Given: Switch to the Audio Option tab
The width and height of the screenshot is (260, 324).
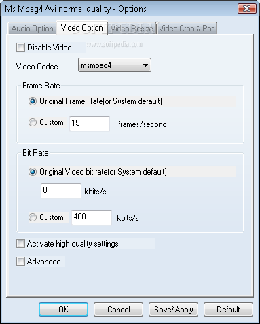Looking at the screenshot, I should [x=32, y=29].
